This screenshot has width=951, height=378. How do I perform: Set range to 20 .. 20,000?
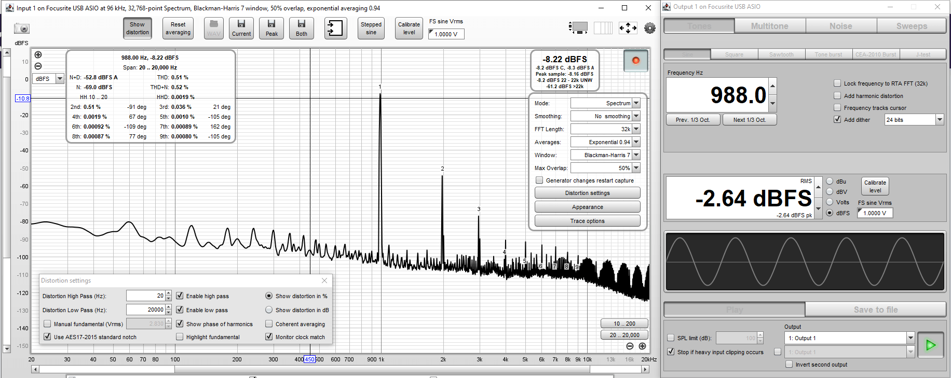coord(624,335)
